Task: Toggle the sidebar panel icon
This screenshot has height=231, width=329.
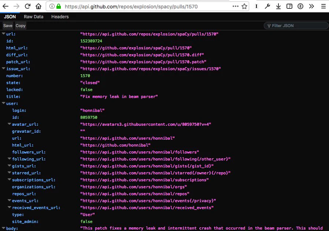Action: click(289, 7)
